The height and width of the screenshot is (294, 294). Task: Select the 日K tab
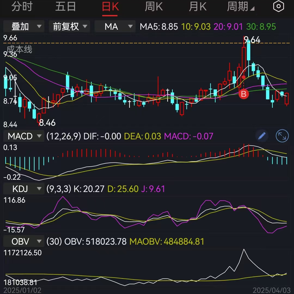coord(110,6)
